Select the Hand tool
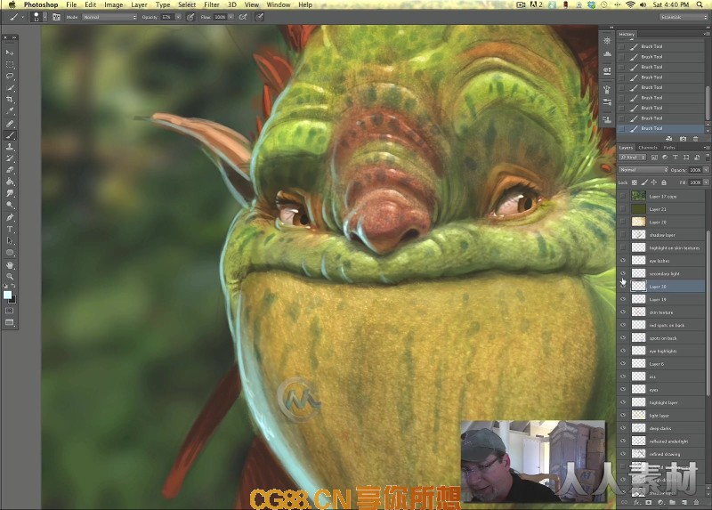Screen dimensions: 712x510 (x=10, y=264)
